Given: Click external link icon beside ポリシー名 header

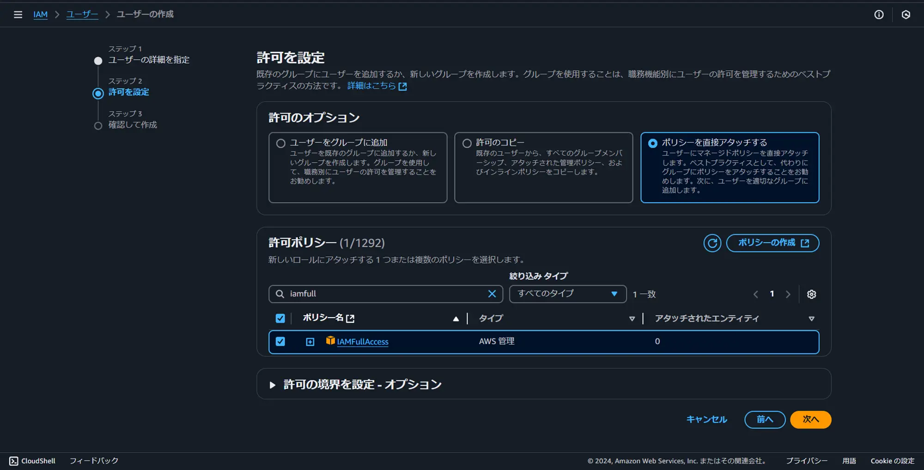Looking at the screenshot, I should (x=351, y=318).
